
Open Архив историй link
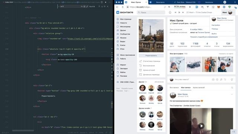click(x=147, y=70)
